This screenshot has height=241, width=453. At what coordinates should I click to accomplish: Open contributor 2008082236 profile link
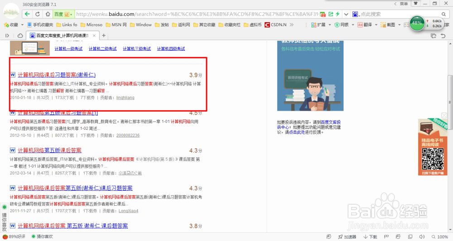coord(128,136)
